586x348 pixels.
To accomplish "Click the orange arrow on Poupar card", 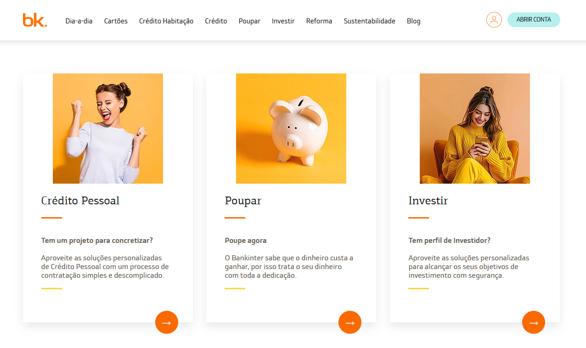I will 350,322.
